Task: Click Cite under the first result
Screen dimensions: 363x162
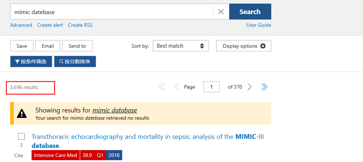Action: (x=19, y=155)
